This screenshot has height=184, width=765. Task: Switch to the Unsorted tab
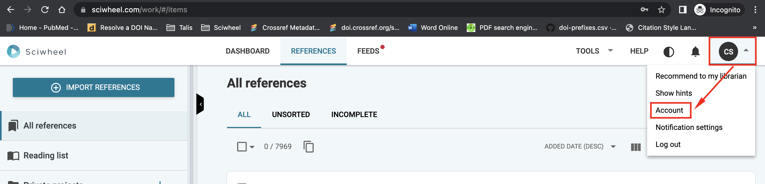click(x=291, y=115)
